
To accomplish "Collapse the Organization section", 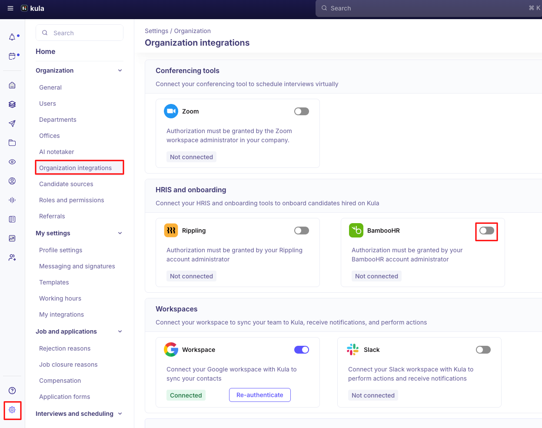I will (120, 70).
